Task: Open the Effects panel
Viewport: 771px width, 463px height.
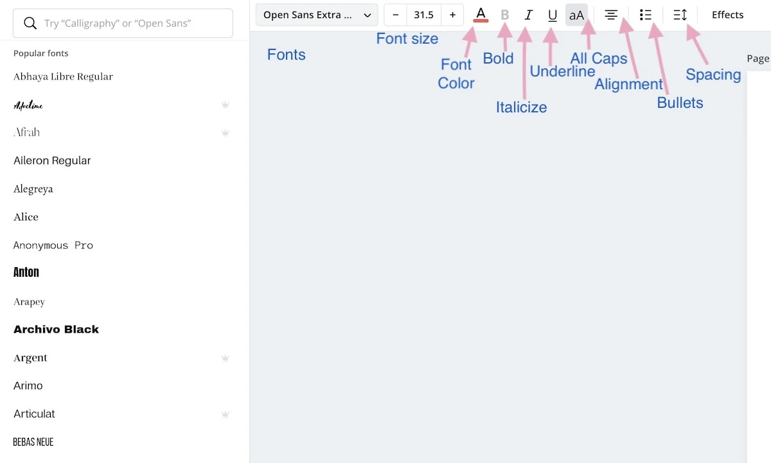Action: [x=727, y=15]
